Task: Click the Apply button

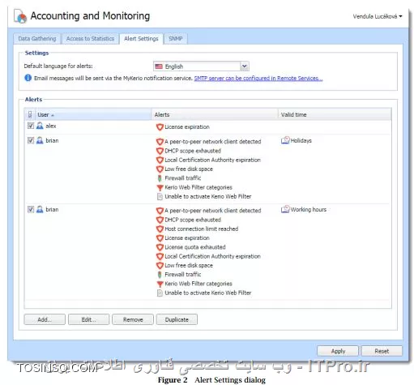Action: click(x=338, y=351)
